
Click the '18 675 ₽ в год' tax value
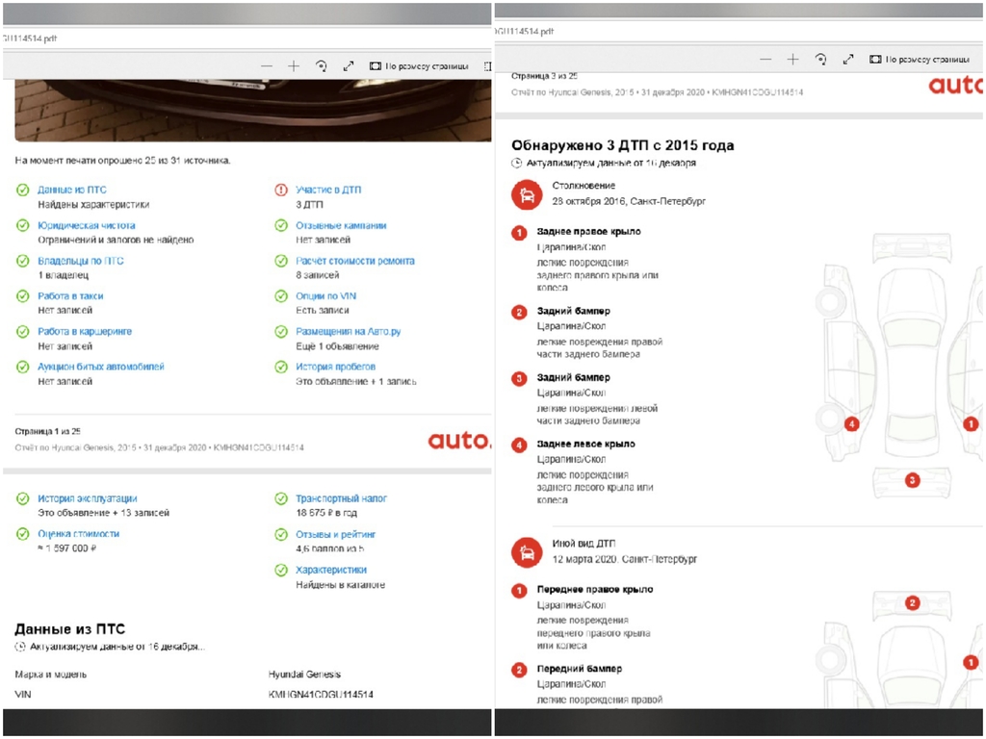coord(326,513)
